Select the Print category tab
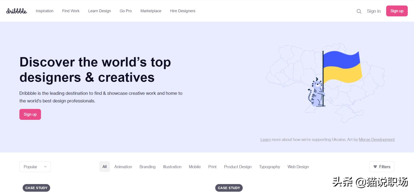 coord(212,167)
